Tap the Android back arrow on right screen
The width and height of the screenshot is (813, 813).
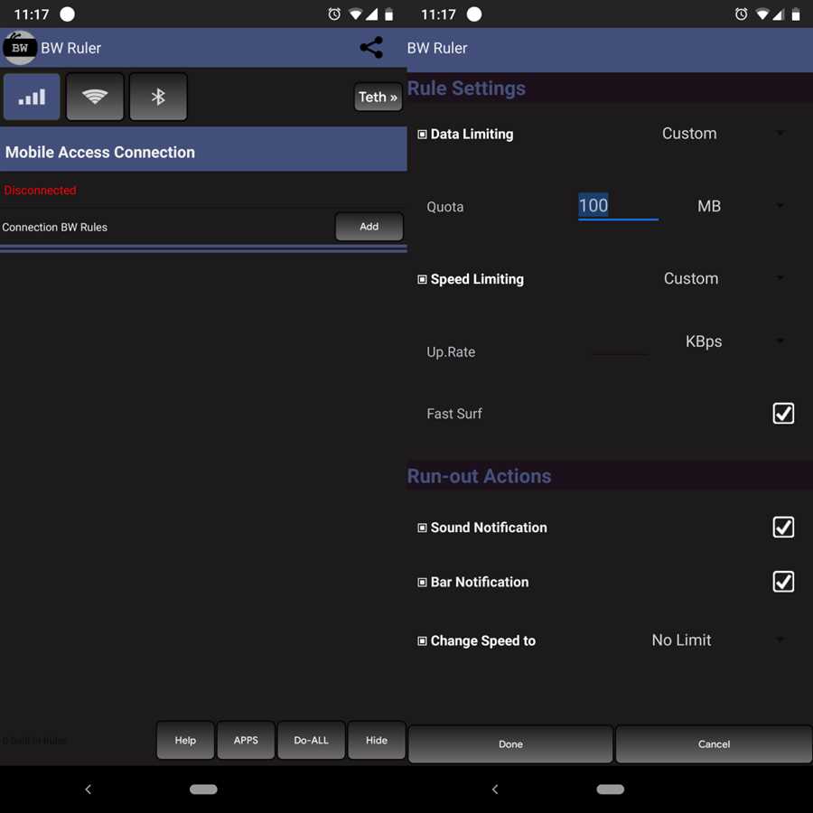pyautogui.click(x=495, y=790)
